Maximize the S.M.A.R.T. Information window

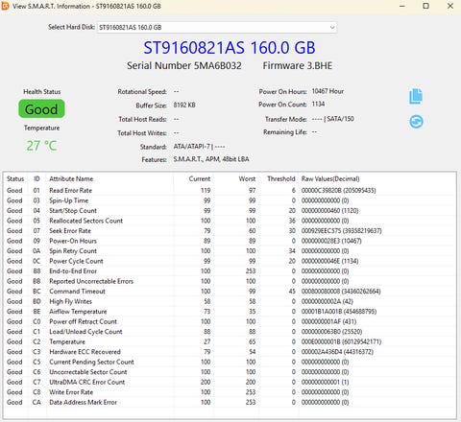point(426,6)
